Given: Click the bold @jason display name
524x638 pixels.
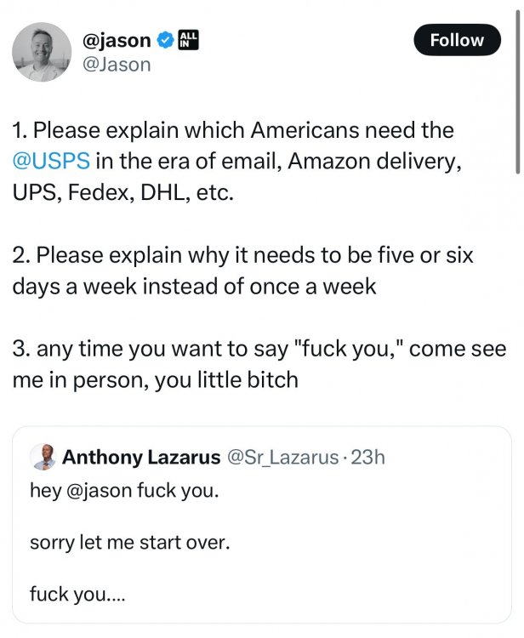Looking at the screenshot, I should pos(117,40).
